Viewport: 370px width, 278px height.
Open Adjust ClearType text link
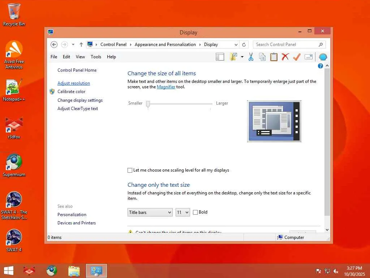pos(78,109)
